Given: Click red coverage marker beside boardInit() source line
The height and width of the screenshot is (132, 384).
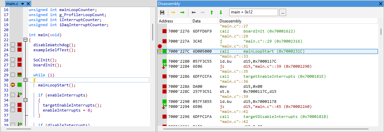Looking at the screenshot, I should point(20,65).
